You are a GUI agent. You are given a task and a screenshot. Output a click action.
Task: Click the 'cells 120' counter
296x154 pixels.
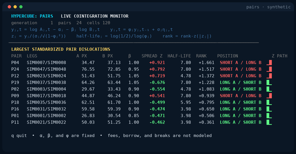pyautogui.click(x=99, y=23)
